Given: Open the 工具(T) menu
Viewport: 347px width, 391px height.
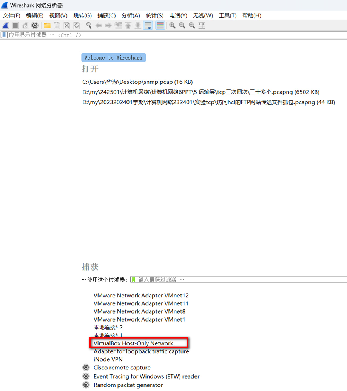Looking at the screenshot, I should pos(228,15).
